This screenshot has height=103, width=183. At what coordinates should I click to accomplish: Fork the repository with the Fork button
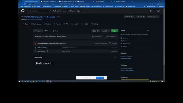point(141,17)
